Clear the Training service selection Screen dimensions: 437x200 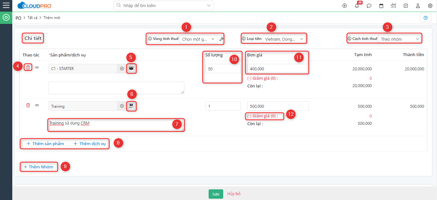click(122, 106)
